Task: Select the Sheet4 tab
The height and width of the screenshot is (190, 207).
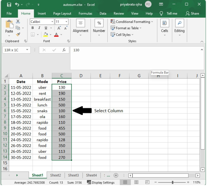Action: [x=91, y=175]
